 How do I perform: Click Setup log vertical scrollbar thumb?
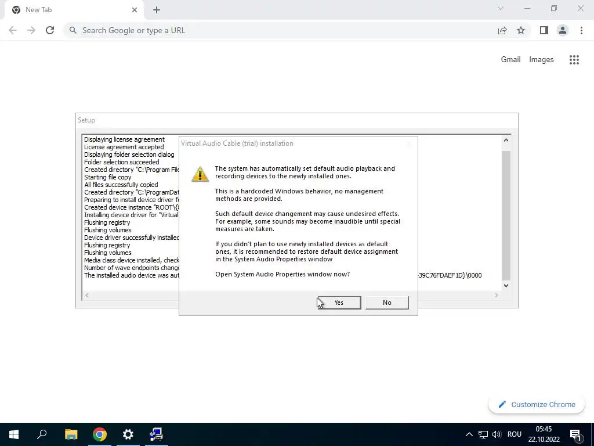(506, 215)
